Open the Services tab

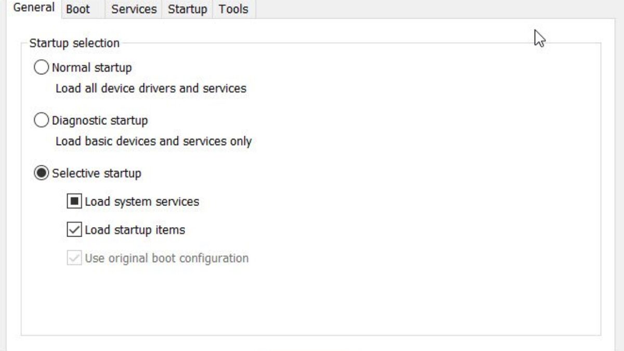(x=134, y=9)
